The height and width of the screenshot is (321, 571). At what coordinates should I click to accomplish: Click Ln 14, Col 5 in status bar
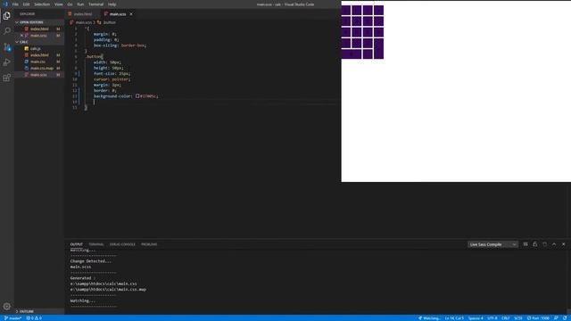tap(454, 318)
